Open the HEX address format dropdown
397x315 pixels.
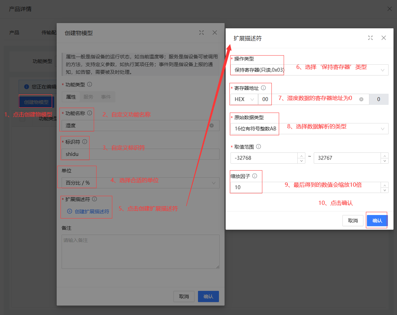[x=244, y=99]
